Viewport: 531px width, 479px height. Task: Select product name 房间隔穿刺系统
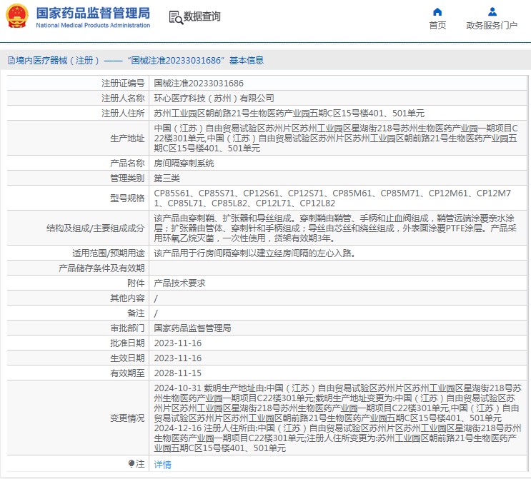(184, 163)
